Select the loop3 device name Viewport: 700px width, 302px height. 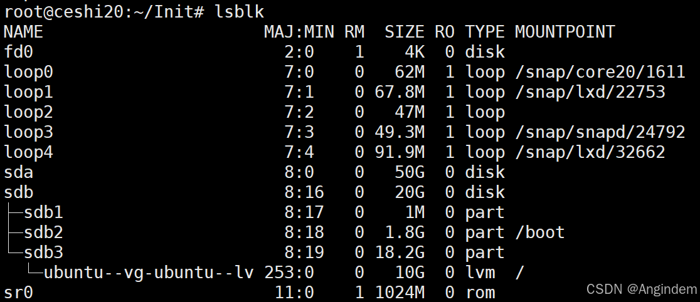point(28,132)
